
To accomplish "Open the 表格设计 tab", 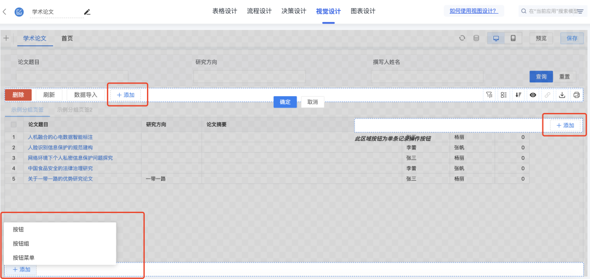I will (225, 11).
